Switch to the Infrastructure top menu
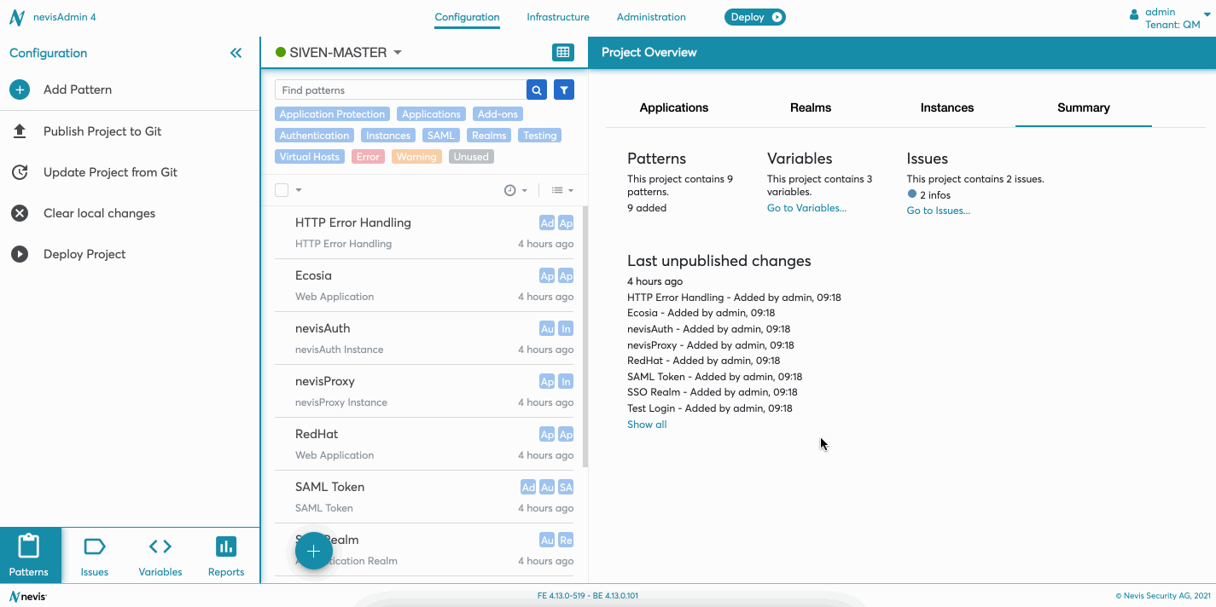 point(558,17)
